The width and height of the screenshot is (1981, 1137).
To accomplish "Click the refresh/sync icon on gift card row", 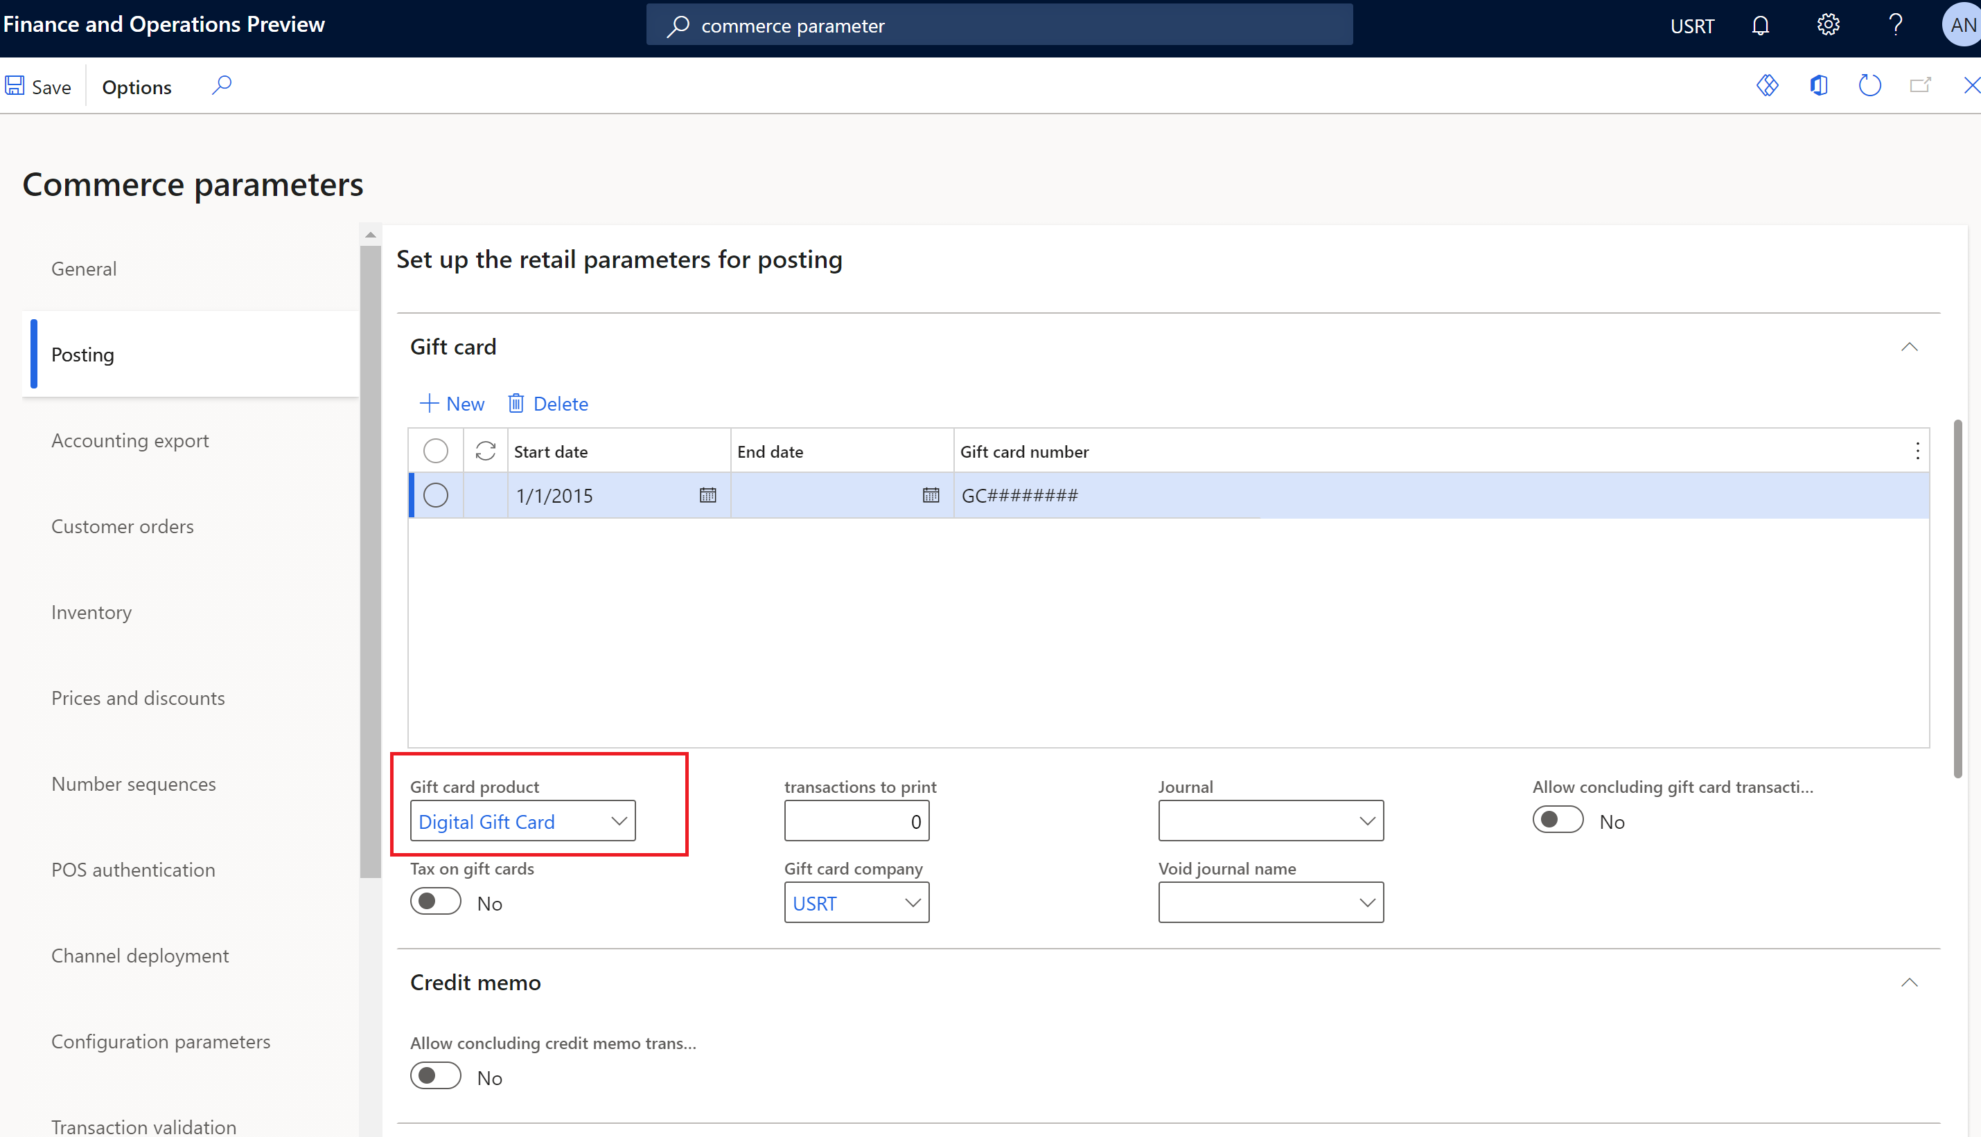I will pos(484,451).
